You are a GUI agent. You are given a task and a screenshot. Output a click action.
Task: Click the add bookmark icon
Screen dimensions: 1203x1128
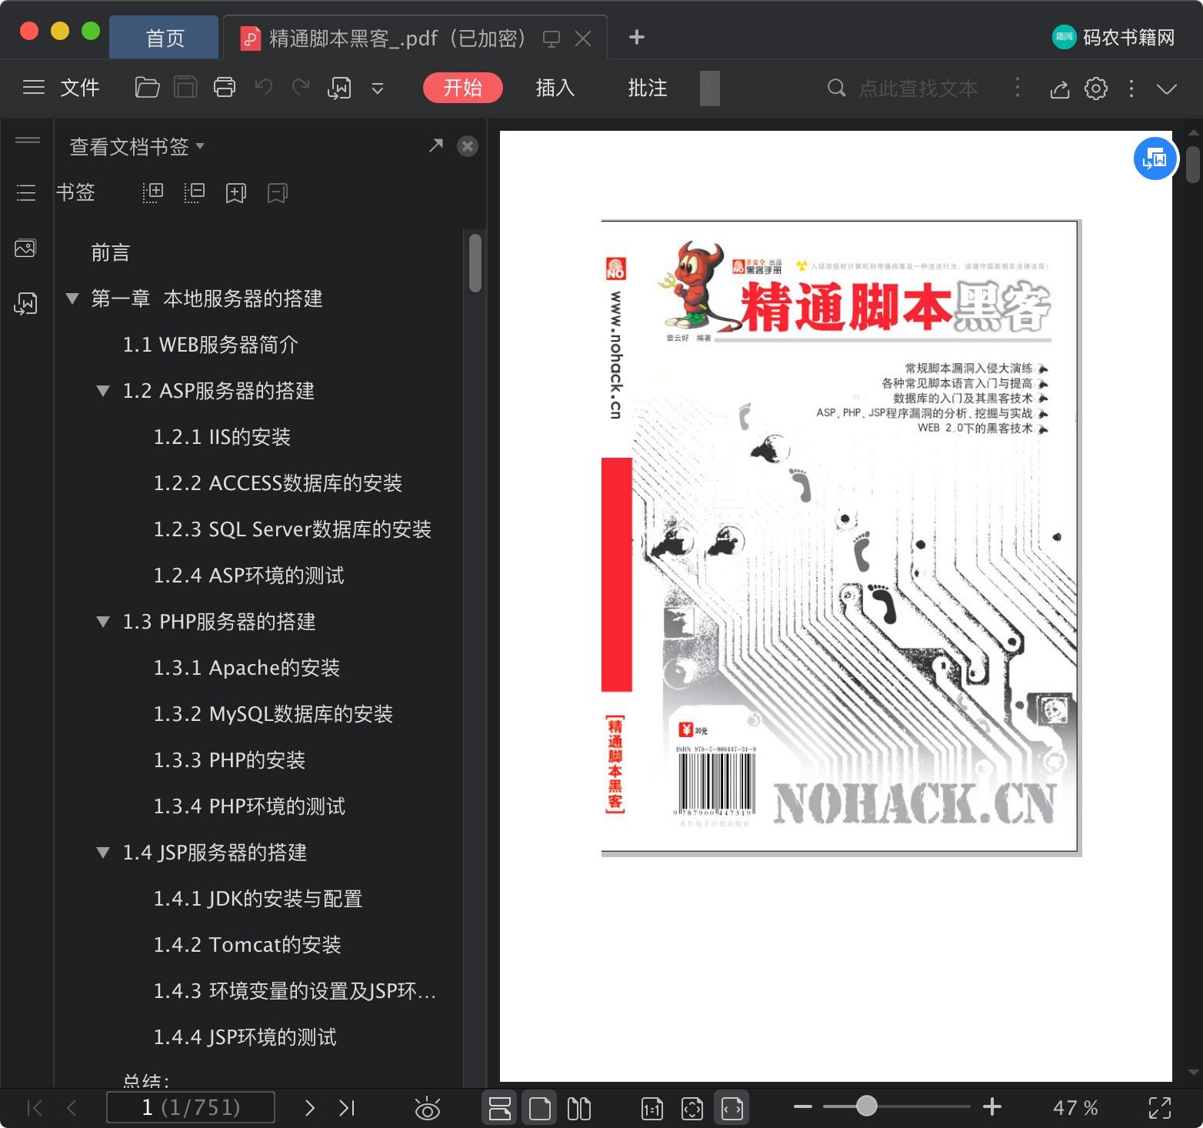pos(236,192)
